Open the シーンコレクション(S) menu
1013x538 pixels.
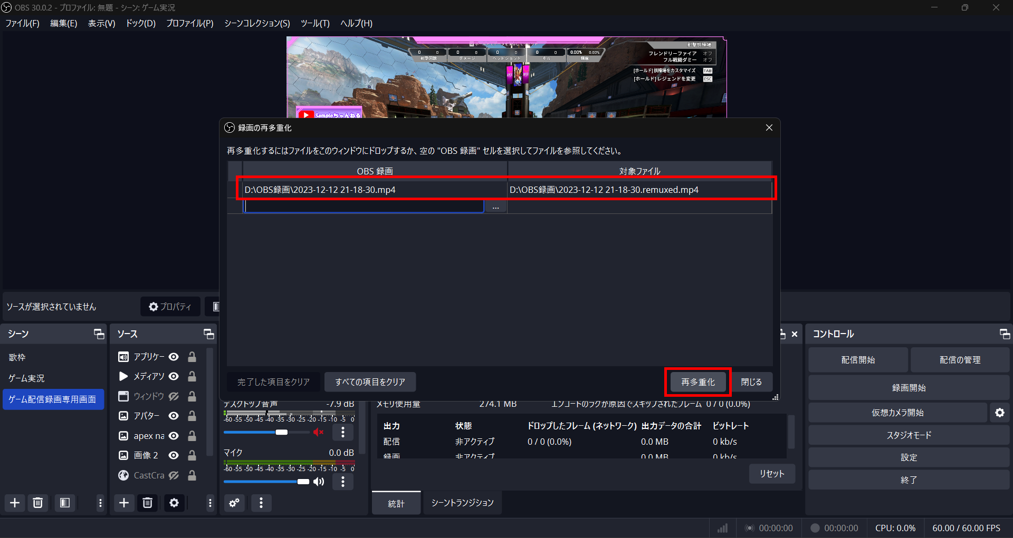pos(257,23)
